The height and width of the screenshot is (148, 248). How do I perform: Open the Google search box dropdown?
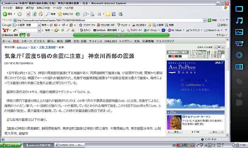[39, 25]
